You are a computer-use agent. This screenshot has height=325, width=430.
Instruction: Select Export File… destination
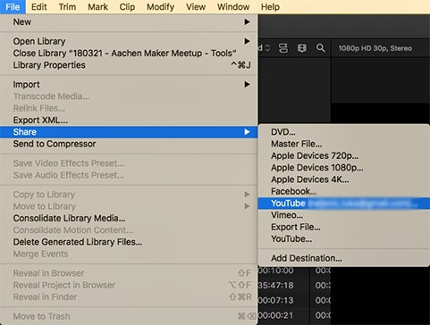click(344, 227)
